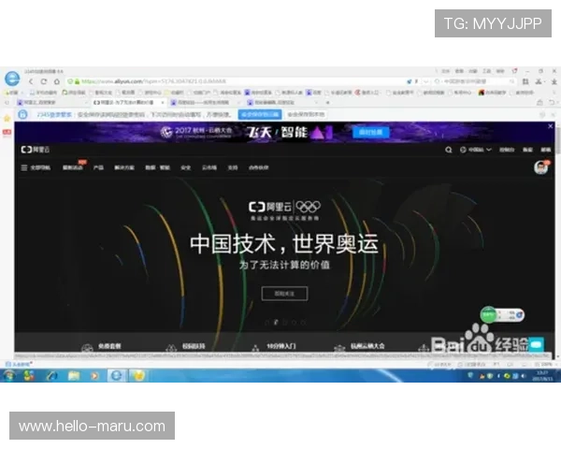Open the 全部导航 hamburger menu
This screenshot has height=449, width=561.
pos(36,167)
